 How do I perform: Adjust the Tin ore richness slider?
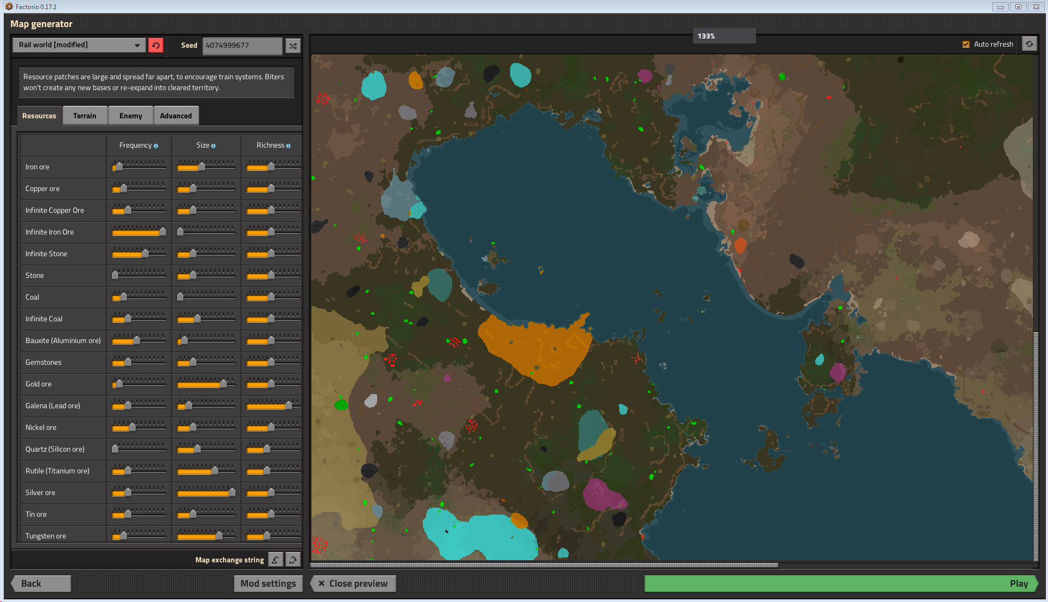click(x=273, y=514)
